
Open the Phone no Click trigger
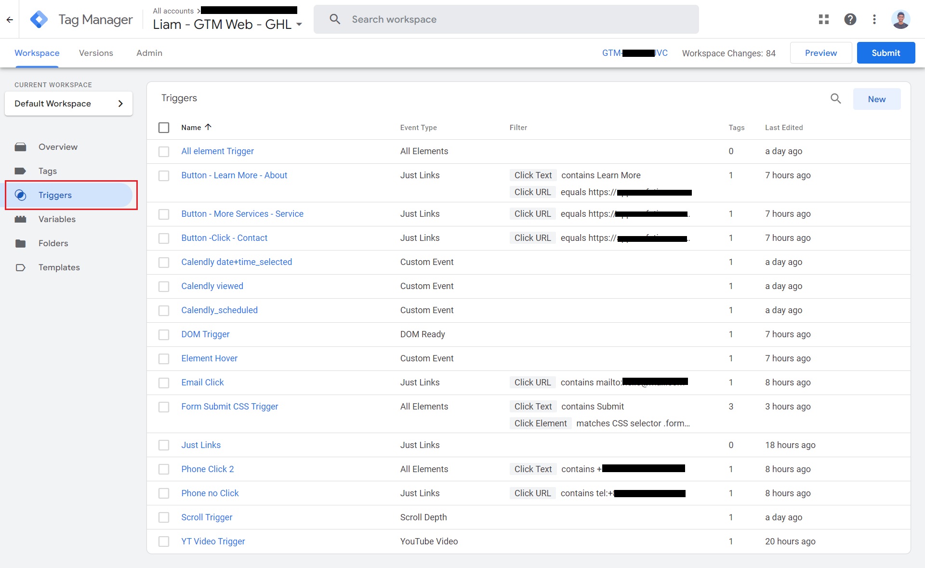(210, 493)
